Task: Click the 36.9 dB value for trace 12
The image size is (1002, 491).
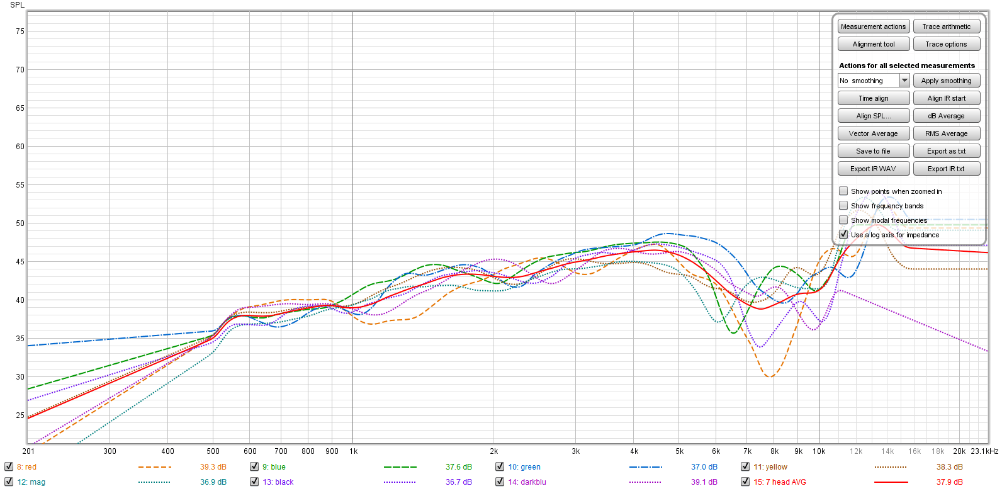Action: (x=213, y=482)
